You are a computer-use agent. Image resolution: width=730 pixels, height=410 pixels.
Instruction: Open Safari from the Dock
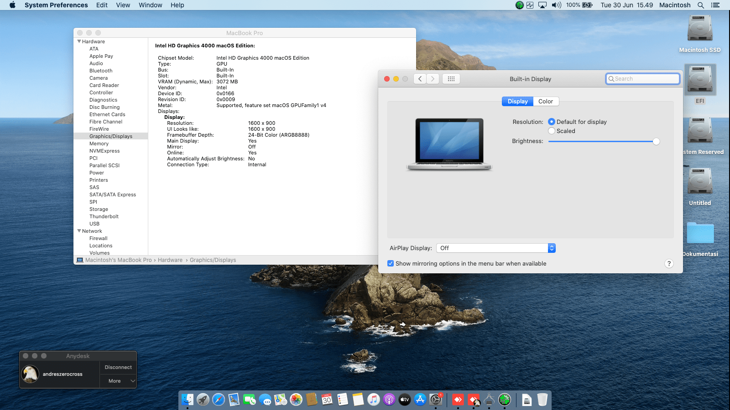[219, 400]
